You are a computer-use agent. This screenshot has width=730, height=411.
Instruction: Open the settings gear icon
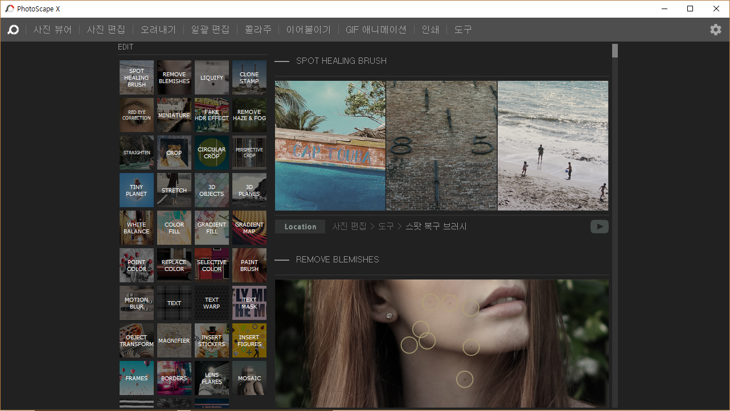coord(716,30)
